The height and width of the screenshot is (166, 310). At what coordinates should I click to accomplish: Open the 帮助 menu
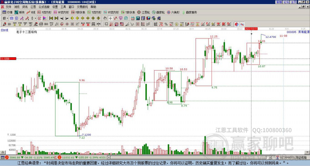93,7
